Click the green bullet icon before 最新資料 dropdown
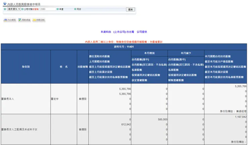The height and width of the screenshot is (145, 248). 5,9
